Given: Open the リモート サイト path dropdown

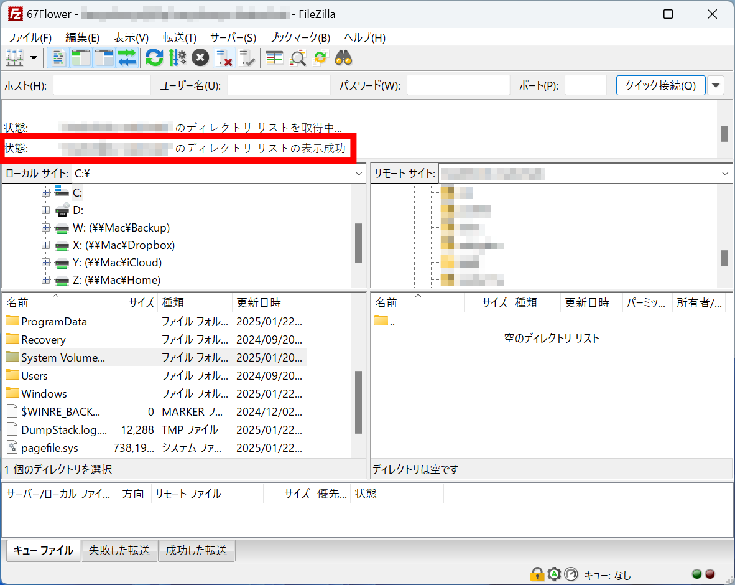Looking at the screenshot, I should [724, 174].
